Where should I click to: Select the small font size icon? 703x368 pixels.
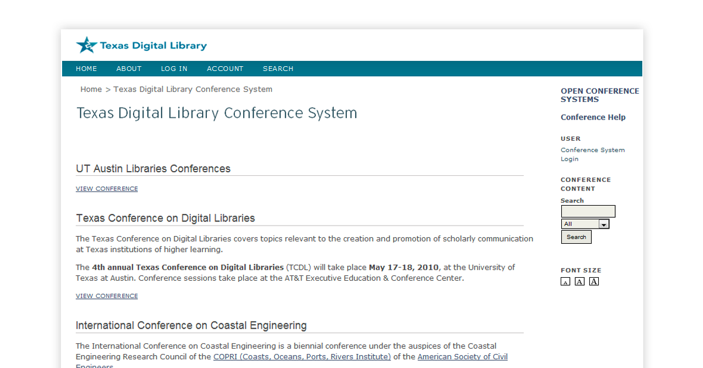[565, 282]
